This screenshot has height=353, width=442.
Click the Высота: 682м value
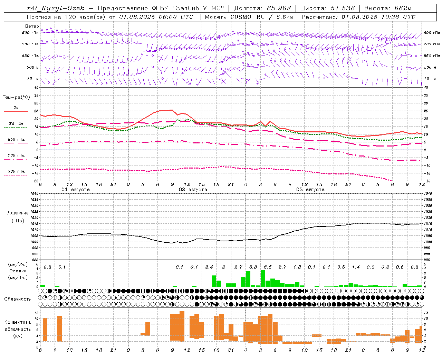(388, 9)
